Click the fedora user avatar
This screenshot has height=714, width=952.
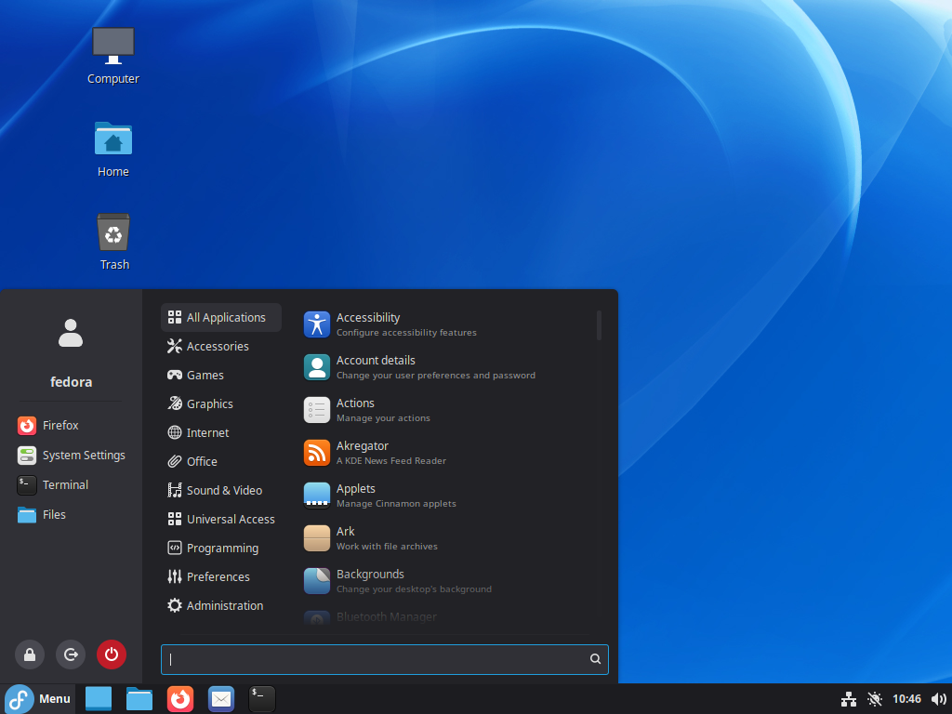(71, 333)
